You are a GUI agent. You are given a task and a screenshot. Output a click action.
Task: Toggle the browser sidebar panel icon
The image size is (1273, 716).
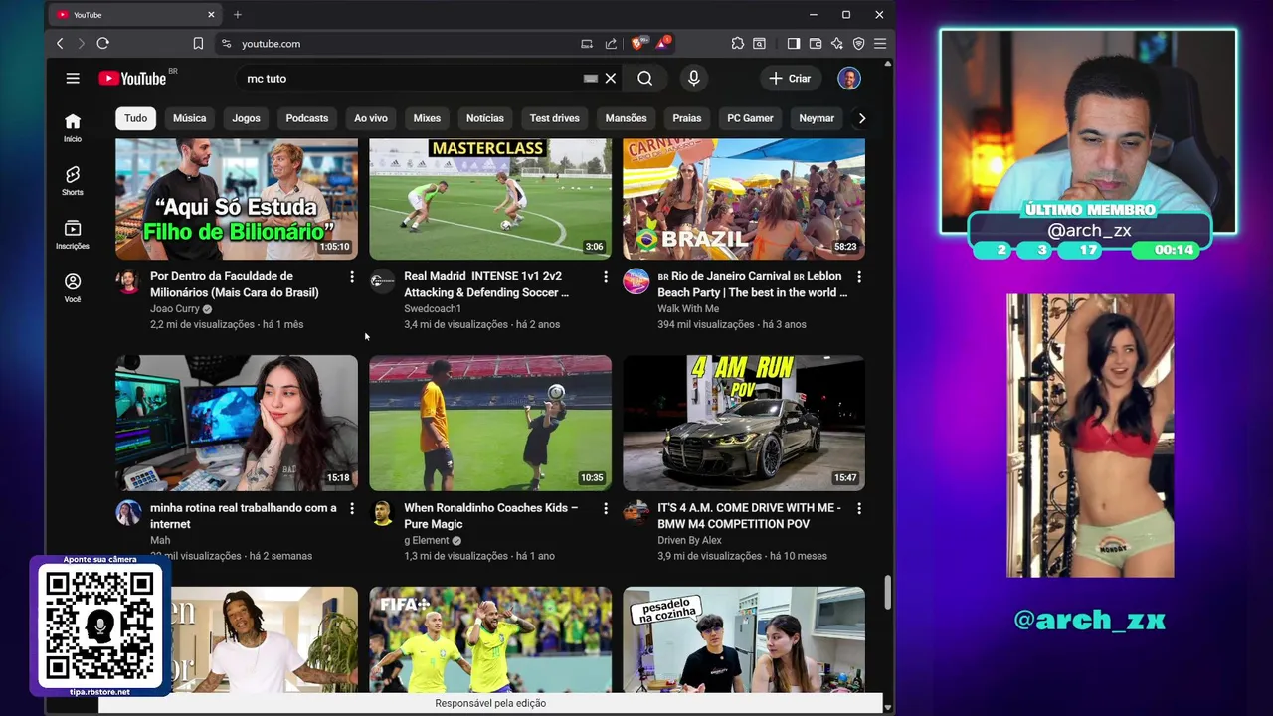click(x=794, y=43)
